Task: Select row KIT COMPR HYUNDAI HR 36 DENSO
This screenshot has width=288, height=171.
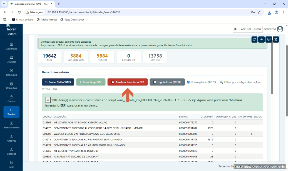Action: (152, 151)
